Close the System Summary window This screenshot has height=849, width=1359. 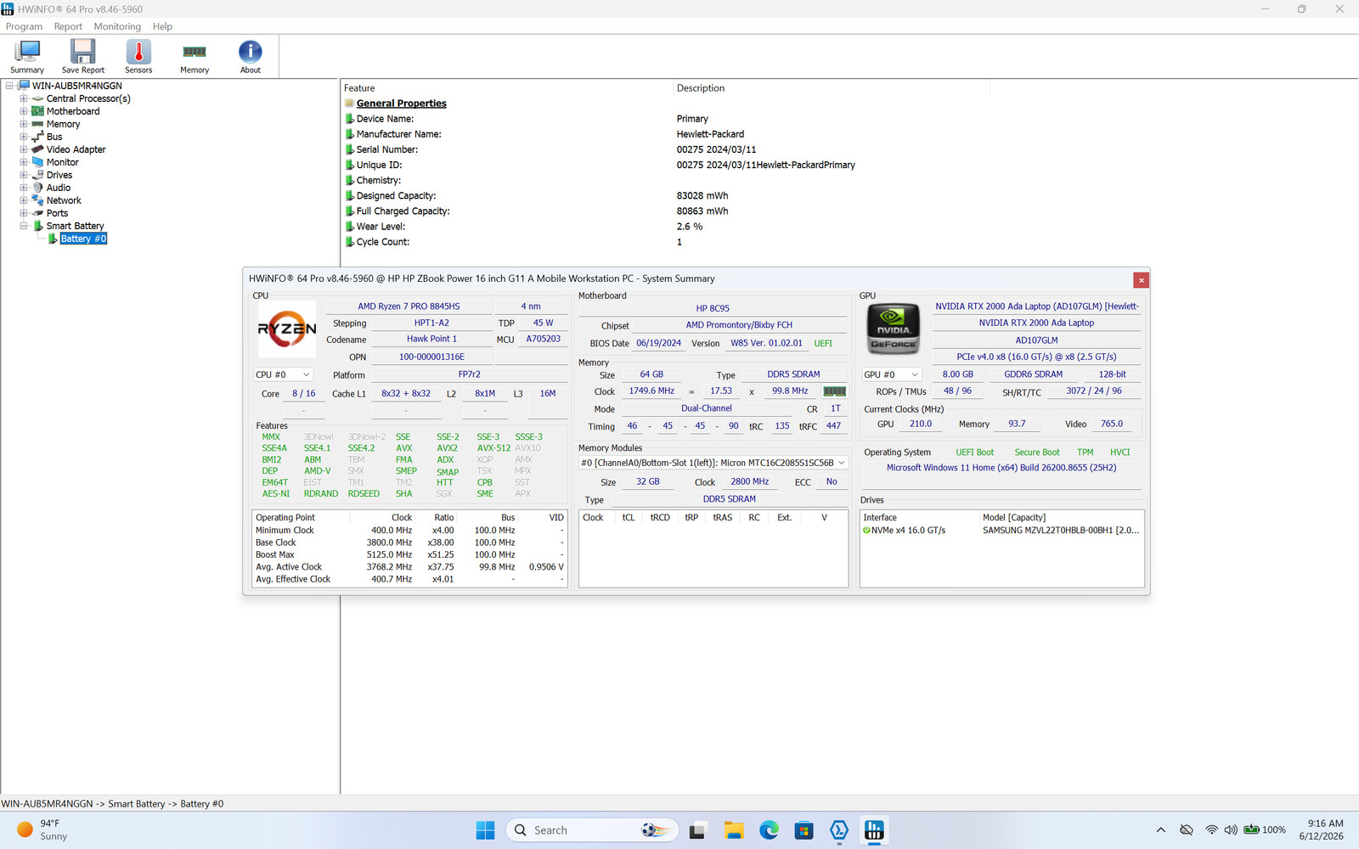pos(1141,280)
